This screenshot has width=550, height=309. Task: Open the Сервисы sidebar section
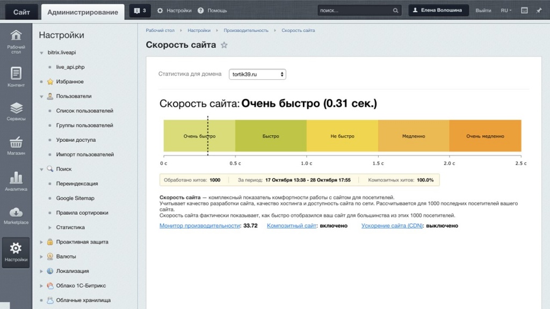pyautogui.click(x=16, y=112)
